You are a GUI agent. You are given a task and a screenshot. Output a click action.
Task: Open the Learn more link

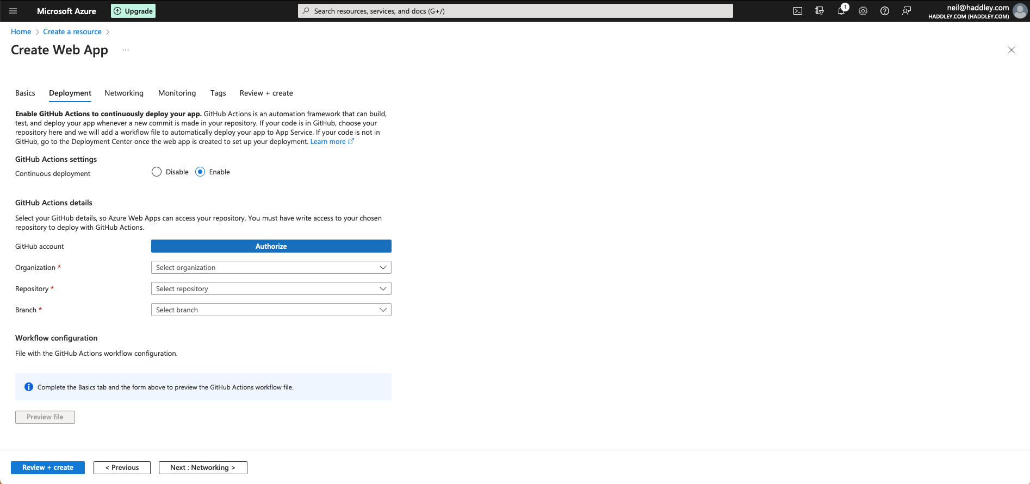tap(332, 142)
